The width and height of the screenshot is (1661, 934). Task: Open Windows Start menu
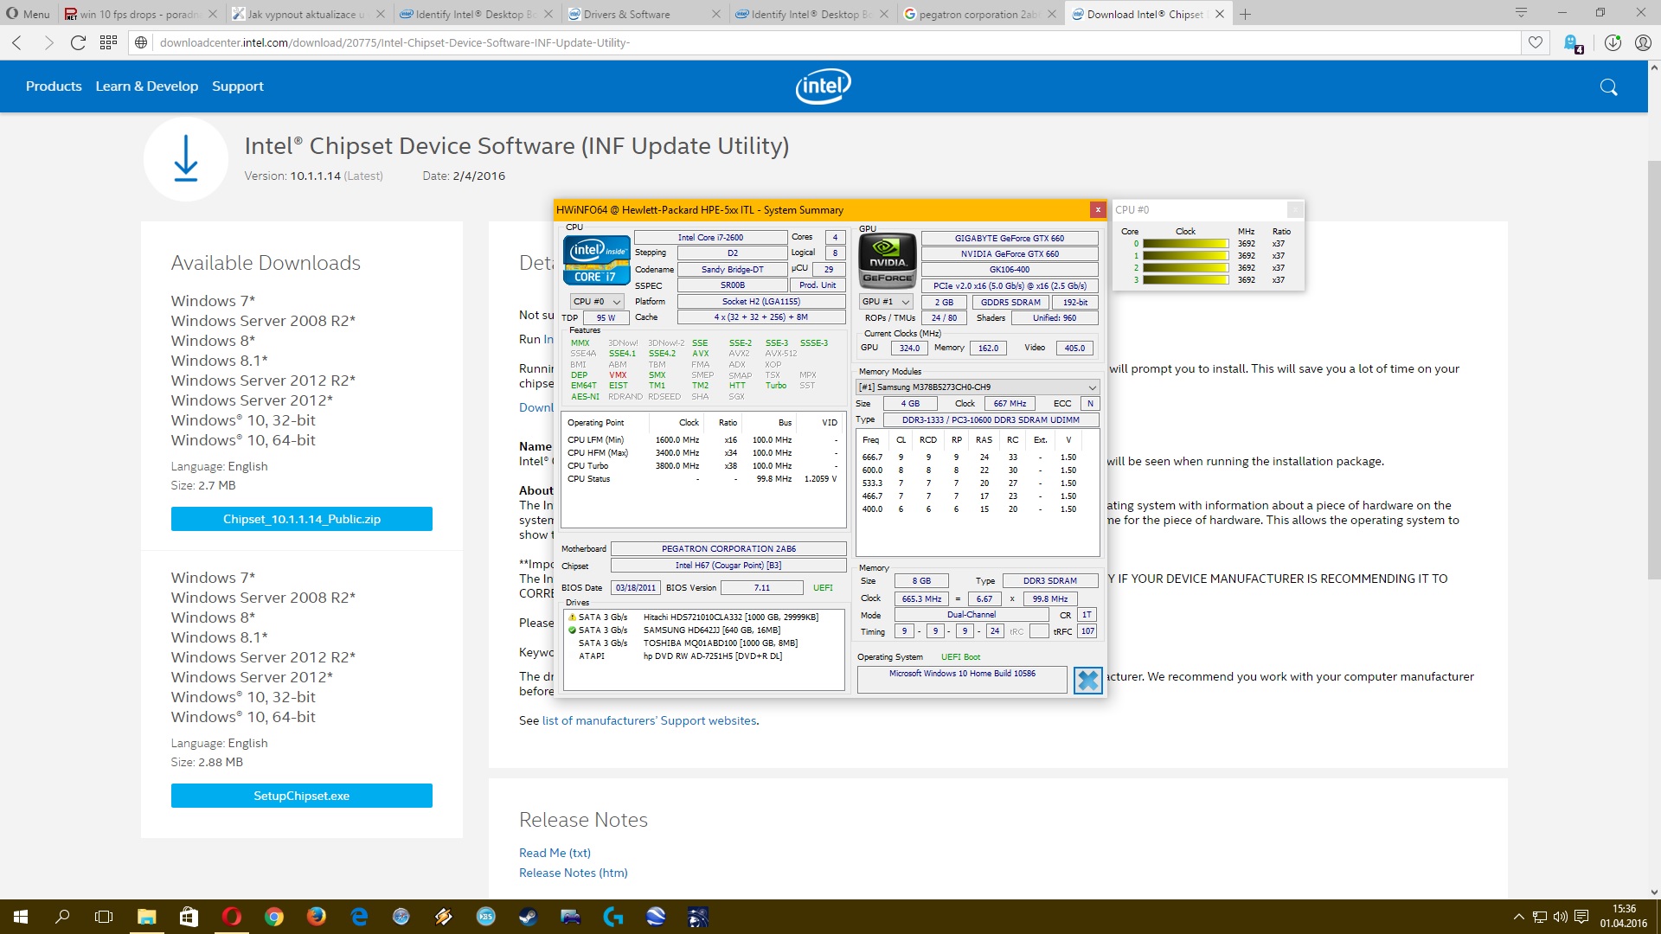point(21,917)
